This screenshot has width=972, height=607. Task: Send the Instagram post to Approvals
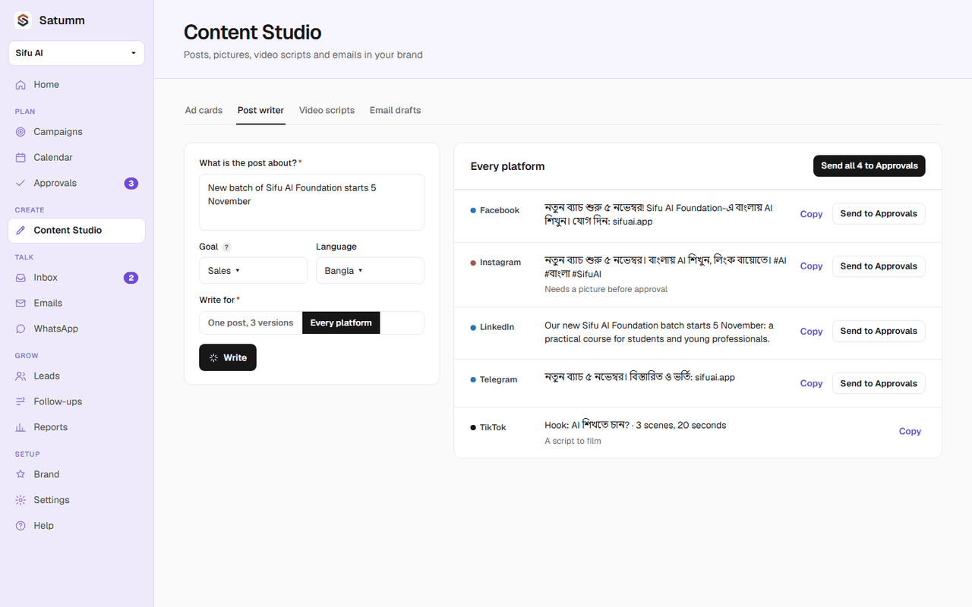(x=879, y=266)
